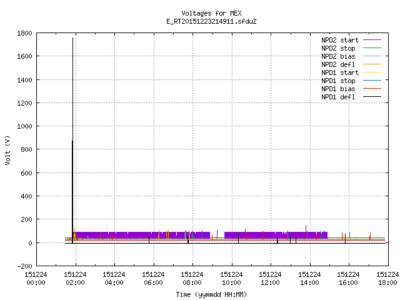
Task: Click the red NPD1 bias legend line
Action: point(372,89)
